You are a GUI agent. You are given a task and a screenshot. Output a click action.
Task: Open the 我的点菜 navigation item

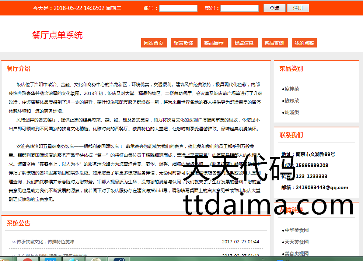pos(304,43)
